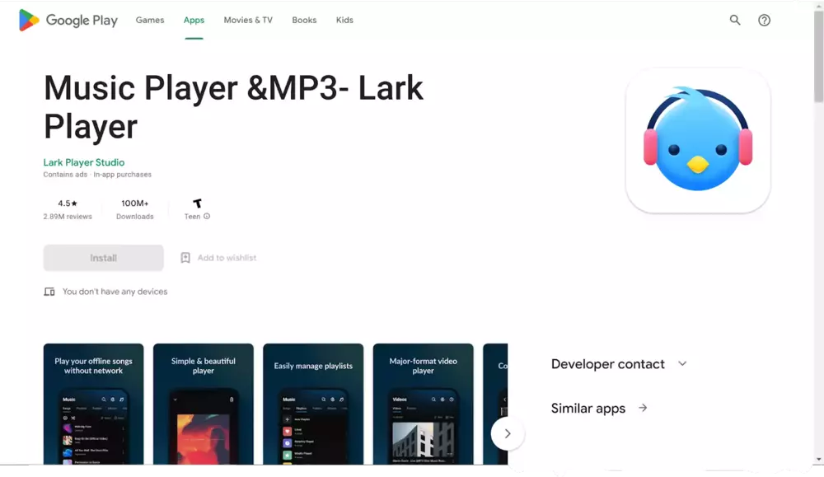
Task: Click the 2.89M reviews text
Action: (68, 217)
